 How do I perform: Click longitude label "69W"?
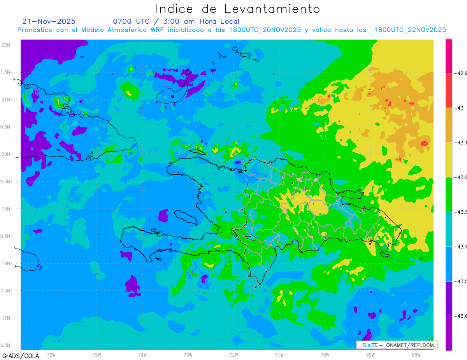click(x=370, y=355)
